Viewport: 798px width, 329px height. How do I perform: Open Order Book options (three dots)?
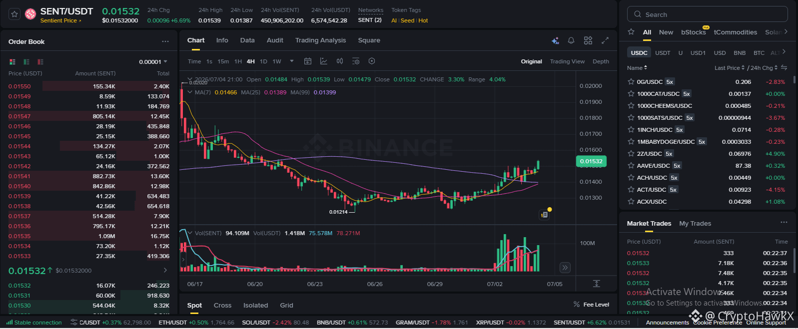pos(165,41)
